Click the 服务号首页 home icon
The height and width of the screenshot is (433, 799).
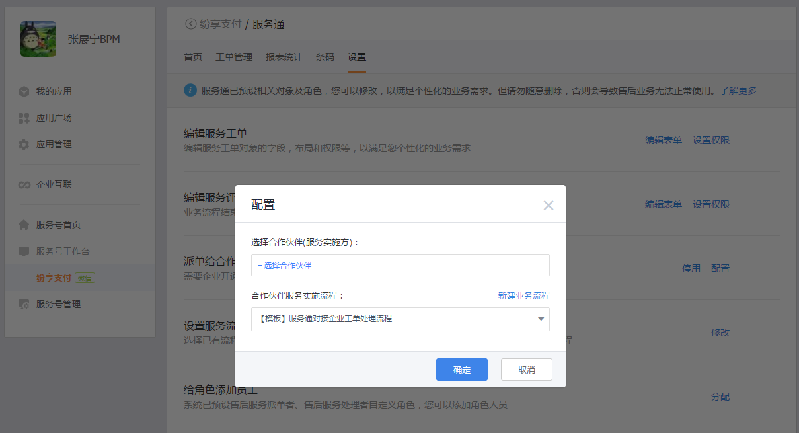click(x=24, y=225)
